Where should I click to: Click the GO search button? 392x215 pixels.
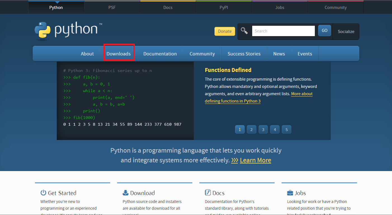click(325, 31)
